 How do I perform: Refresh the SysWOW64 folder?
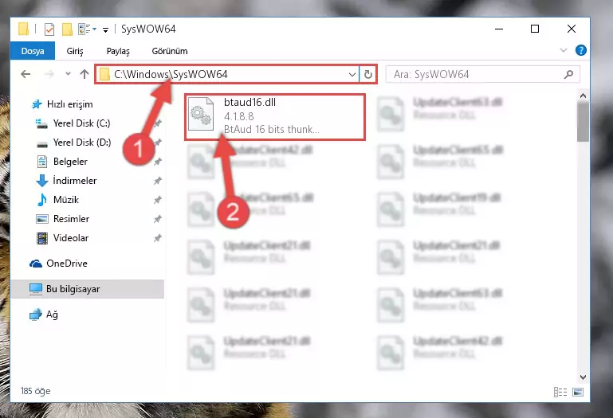point(367,74)
